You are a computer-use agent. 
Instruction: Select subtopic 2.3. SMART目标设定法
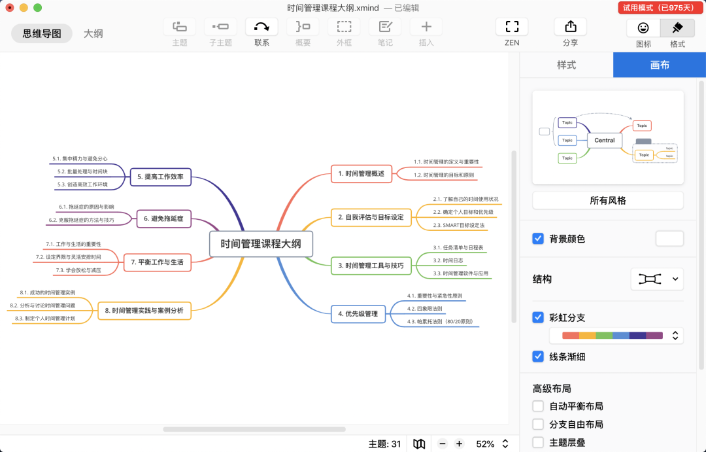pos(459,225)
